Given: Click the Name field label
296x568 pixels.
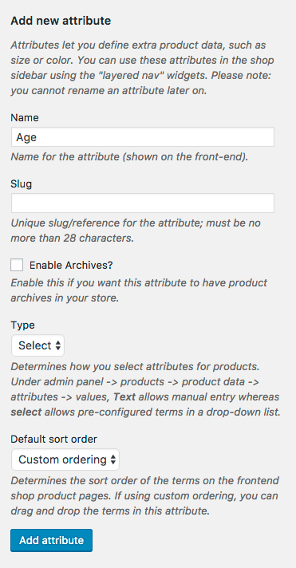Looking at the screenshot, I should [25, 118].
